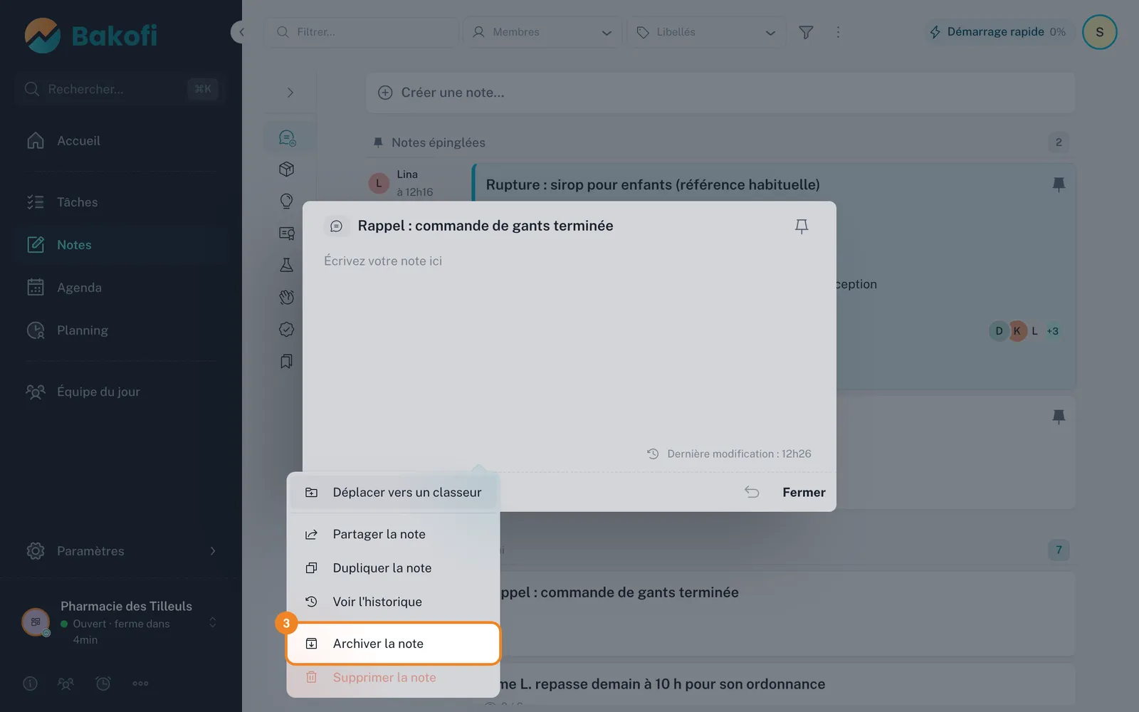Click Créer une note field
The image size is (1139, 712).
(x=720, y=93)
